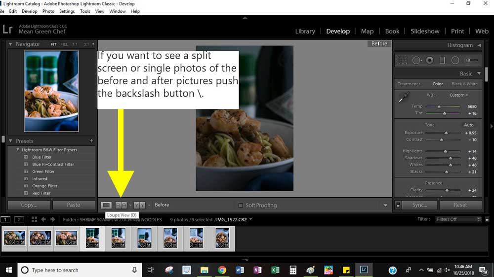Open Excel from the taskbar
Screen dimensions: 494x277
275,270
